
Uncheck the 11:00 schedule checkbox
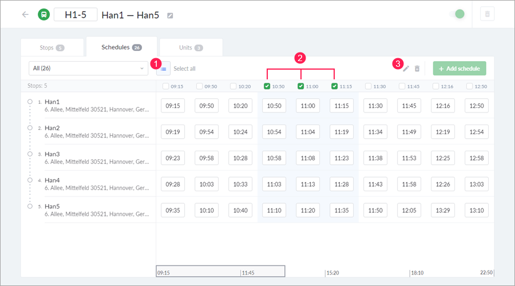click(x=301, y=87)
